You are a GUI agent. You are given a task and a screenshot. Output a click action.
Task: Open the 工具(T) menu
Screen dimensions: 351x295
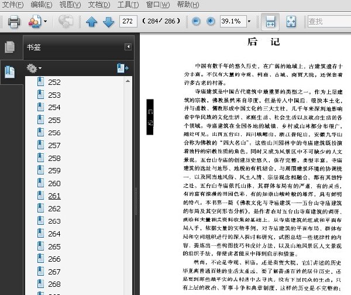click(x=128, y=5)
